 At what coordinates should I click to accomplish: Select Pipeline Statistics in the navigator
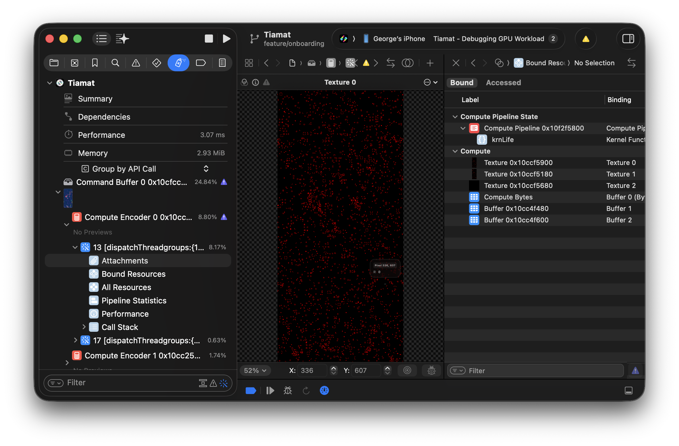pyautogui.click(x=134, y=300)
